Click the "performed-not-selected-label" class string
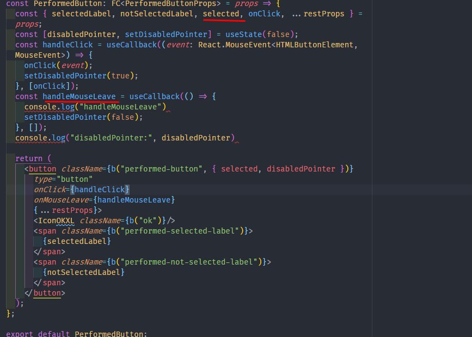 [x=188, y=262]
